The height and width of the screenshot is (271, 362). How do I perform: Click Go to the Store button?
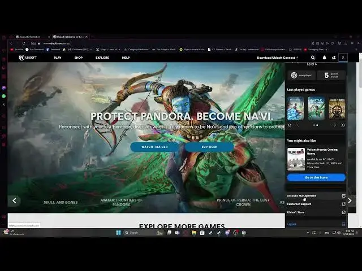(316, 177)
